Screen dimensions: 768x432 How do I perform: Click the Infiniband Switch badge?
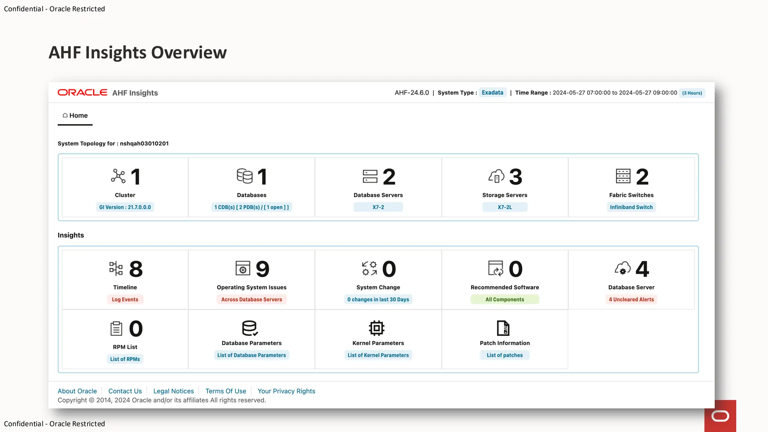click(x=631, y=207)
